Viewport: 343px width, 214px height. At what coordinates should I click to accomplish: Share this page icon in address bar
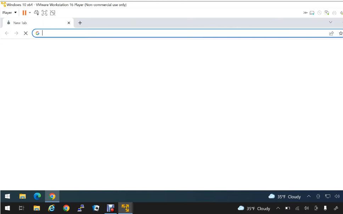coord(331,33)
